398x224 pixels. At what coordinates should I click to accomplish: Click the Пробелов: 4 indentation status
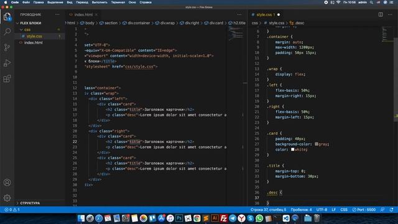click(301, 210)
